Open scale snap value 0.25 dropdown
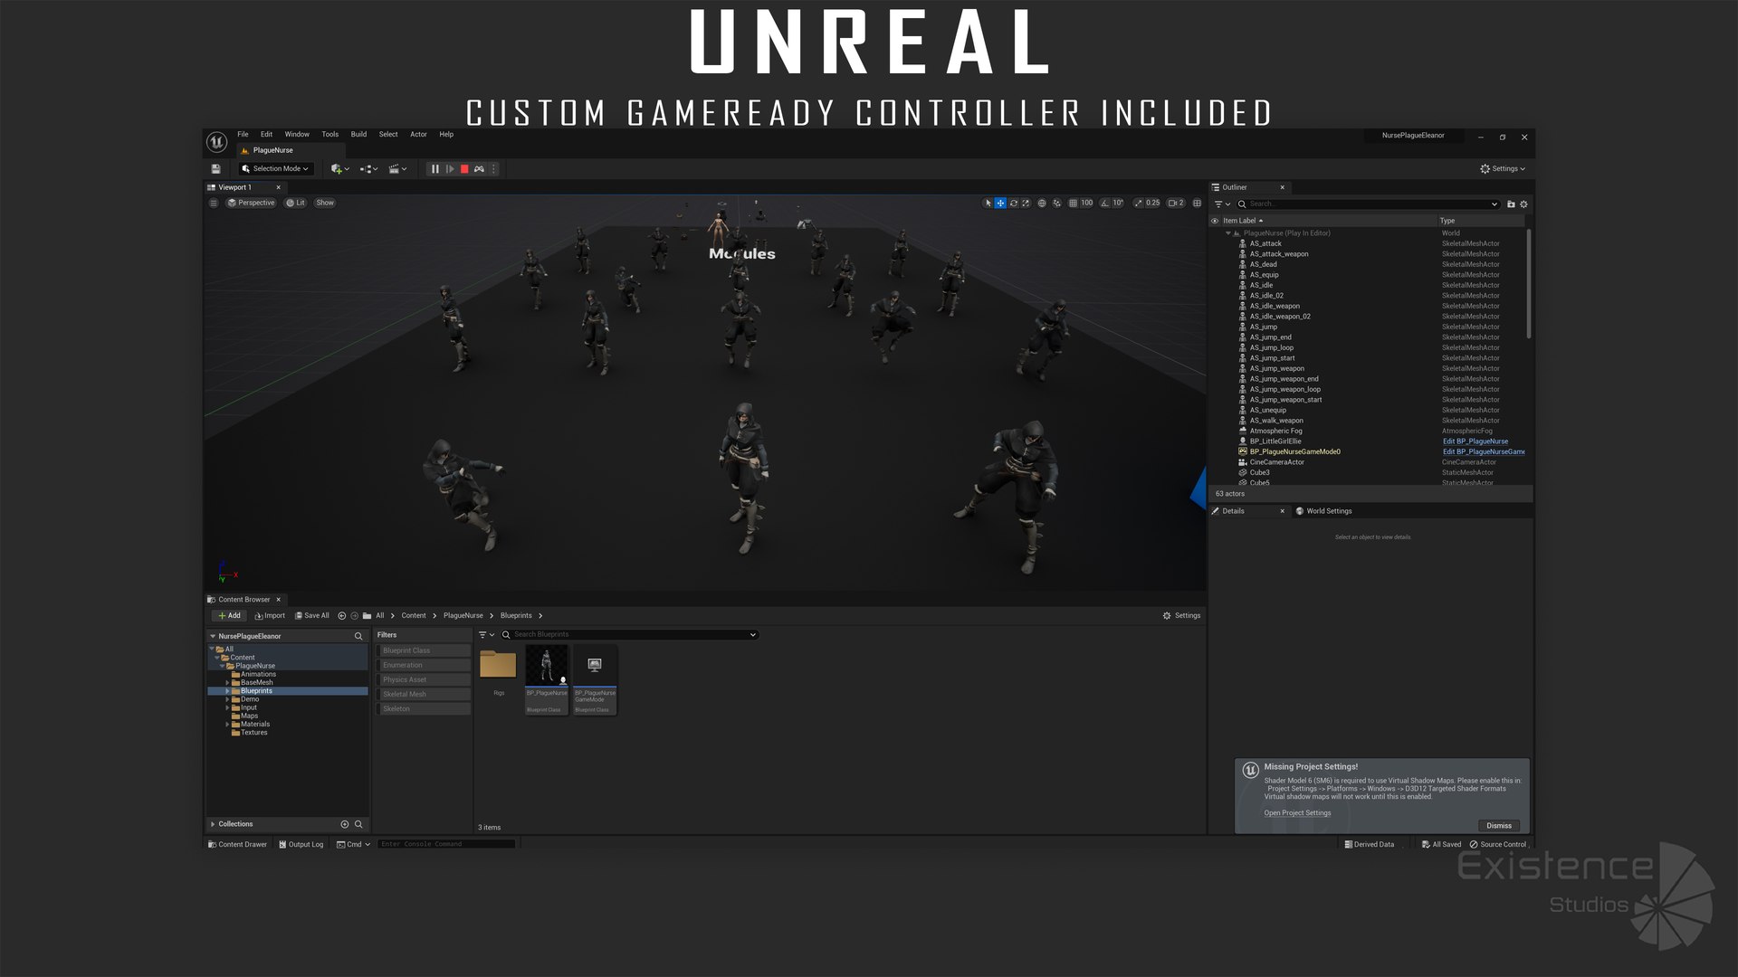 [1152, 204]
